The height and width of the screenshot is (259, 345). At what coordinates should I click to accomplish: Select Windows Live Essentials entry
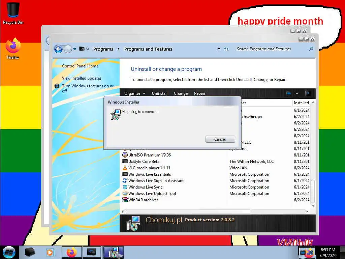tap(149, 174)
